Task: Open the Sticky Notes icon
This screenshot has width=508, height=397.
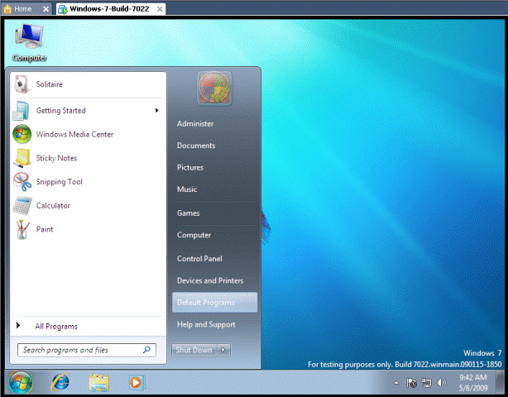Action: click(22, 158)
